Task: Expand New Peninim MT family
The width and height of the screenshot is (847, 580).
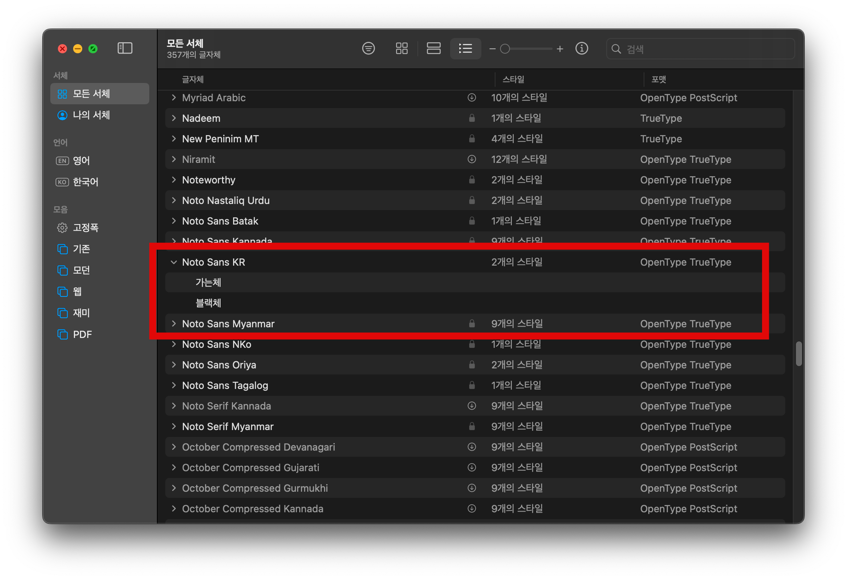Action: click(x=174, y=139)
